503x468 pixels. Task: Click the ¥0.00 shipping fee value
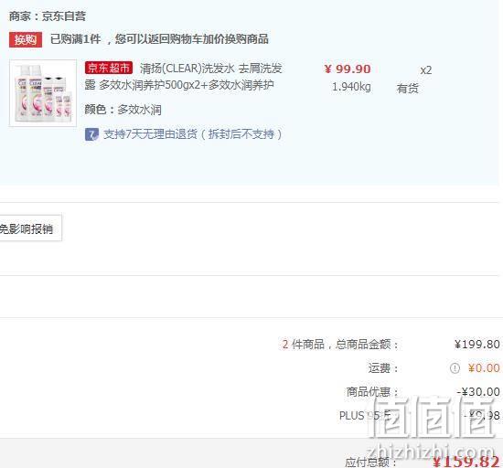pos(484,368)
